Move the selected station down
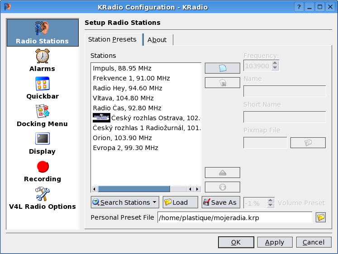 pyautogui.click(x=223, y=187)
